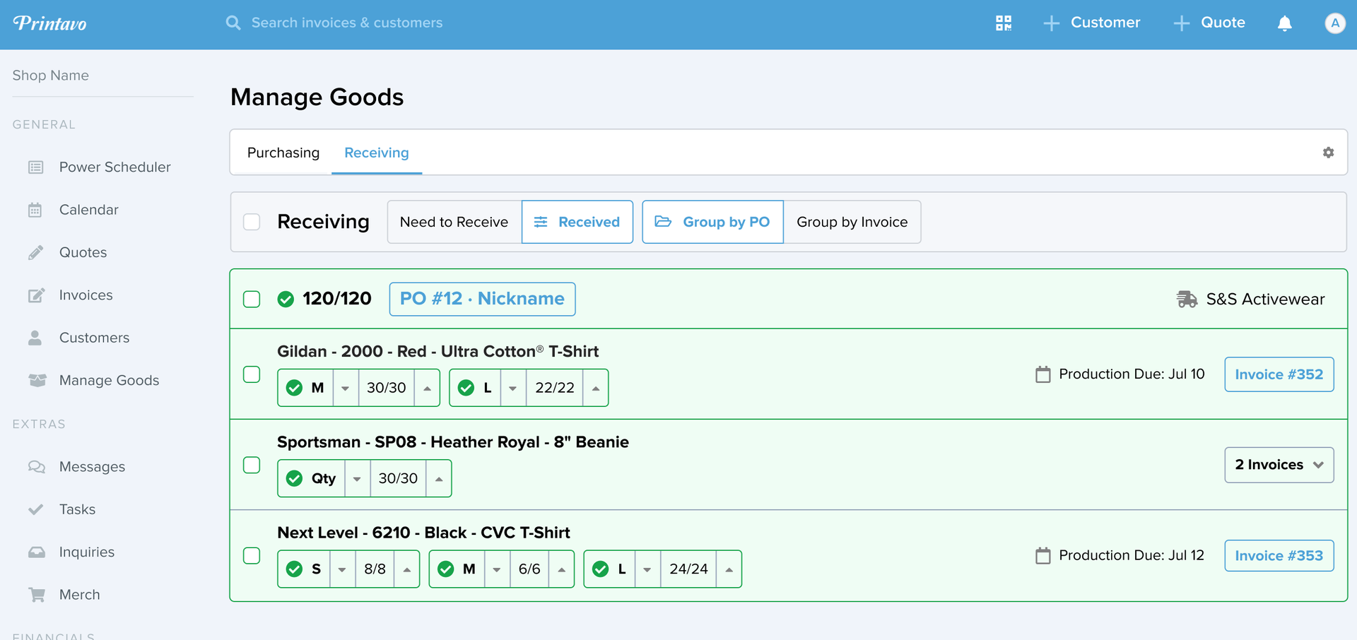Open Quotes in the sidebar
This screenshot has width=1357, height=640.
(x=83, y=252)
